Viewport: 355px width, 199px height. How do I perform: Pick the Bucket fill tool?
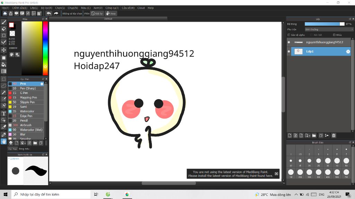3,65
